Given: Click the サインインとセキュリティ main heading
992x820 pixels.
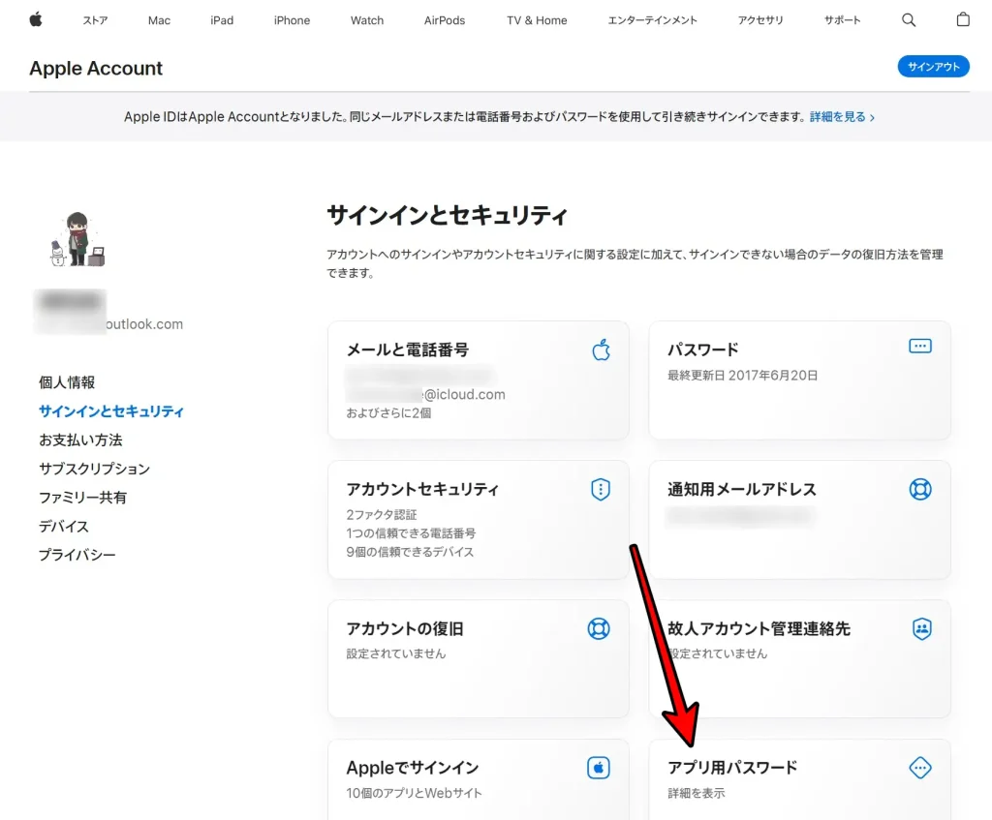Looking at the screenshot, I should (448, 216).
